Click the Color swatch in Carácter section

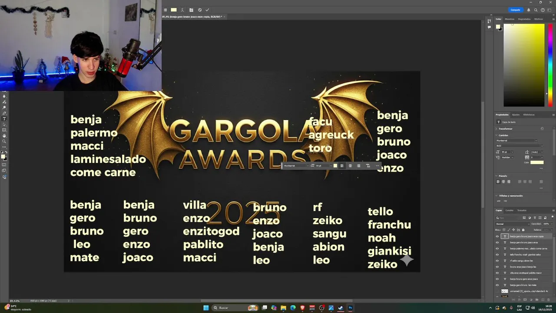pos(537,163)
